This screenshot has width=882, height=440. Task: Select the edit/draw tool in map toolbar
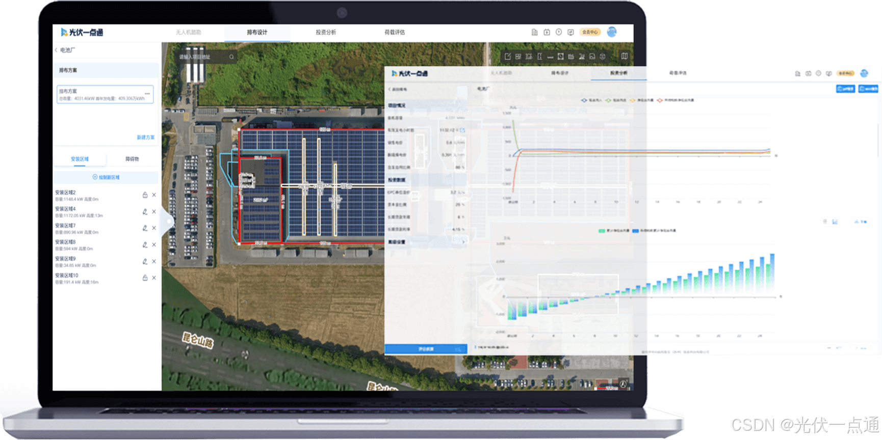(x=508, y=57)
